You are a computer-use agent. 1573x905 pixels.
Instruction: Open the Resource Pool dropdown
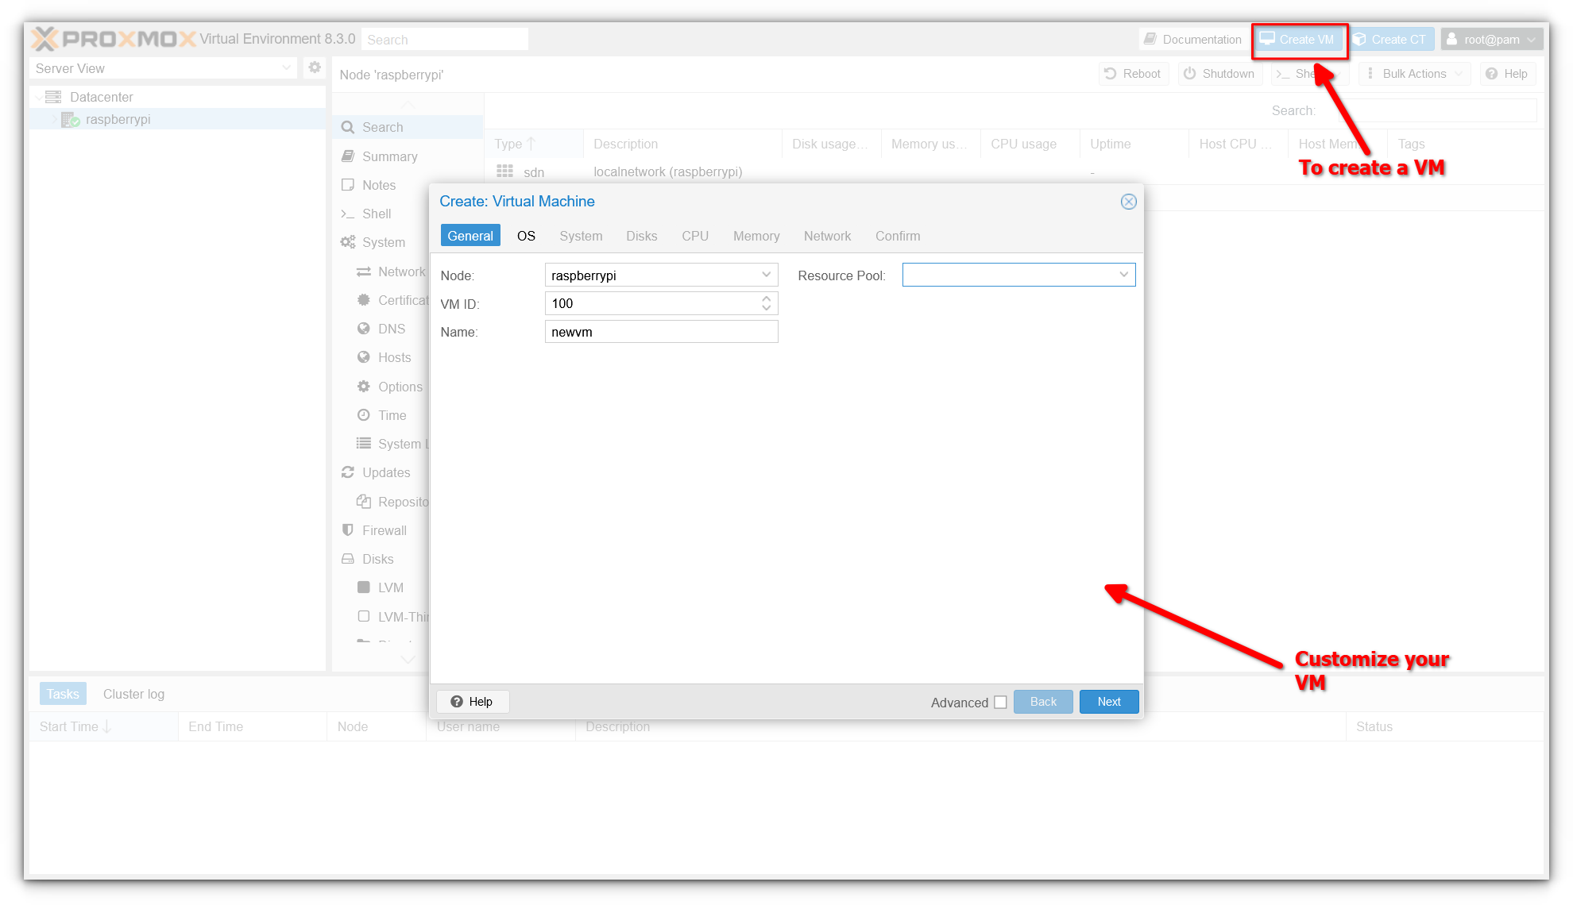click(x=1124, y=275)
